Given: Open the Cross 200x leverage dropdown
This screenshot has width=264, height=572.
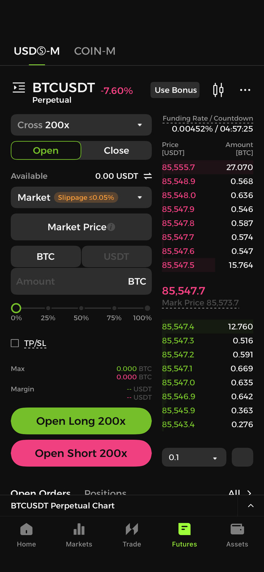Looking at the screenshot, I should (81, 125).
